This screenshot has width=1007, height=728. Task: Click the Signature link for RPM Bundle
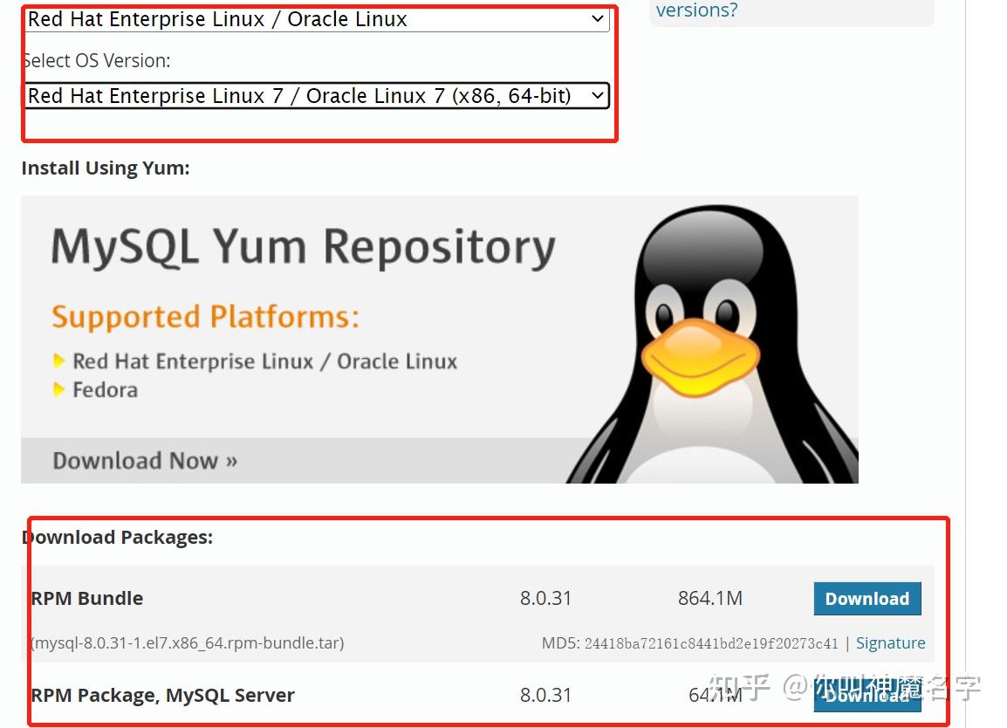[x=890, y=642]
